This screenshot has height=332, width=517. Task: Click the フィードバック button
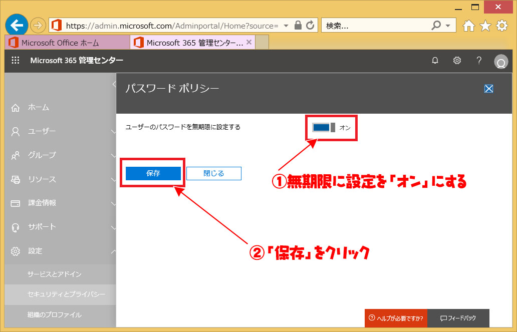[x=458, y=318]
